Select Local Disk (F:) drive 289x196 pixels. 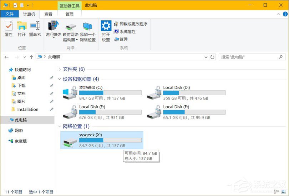tap(186, 112)
